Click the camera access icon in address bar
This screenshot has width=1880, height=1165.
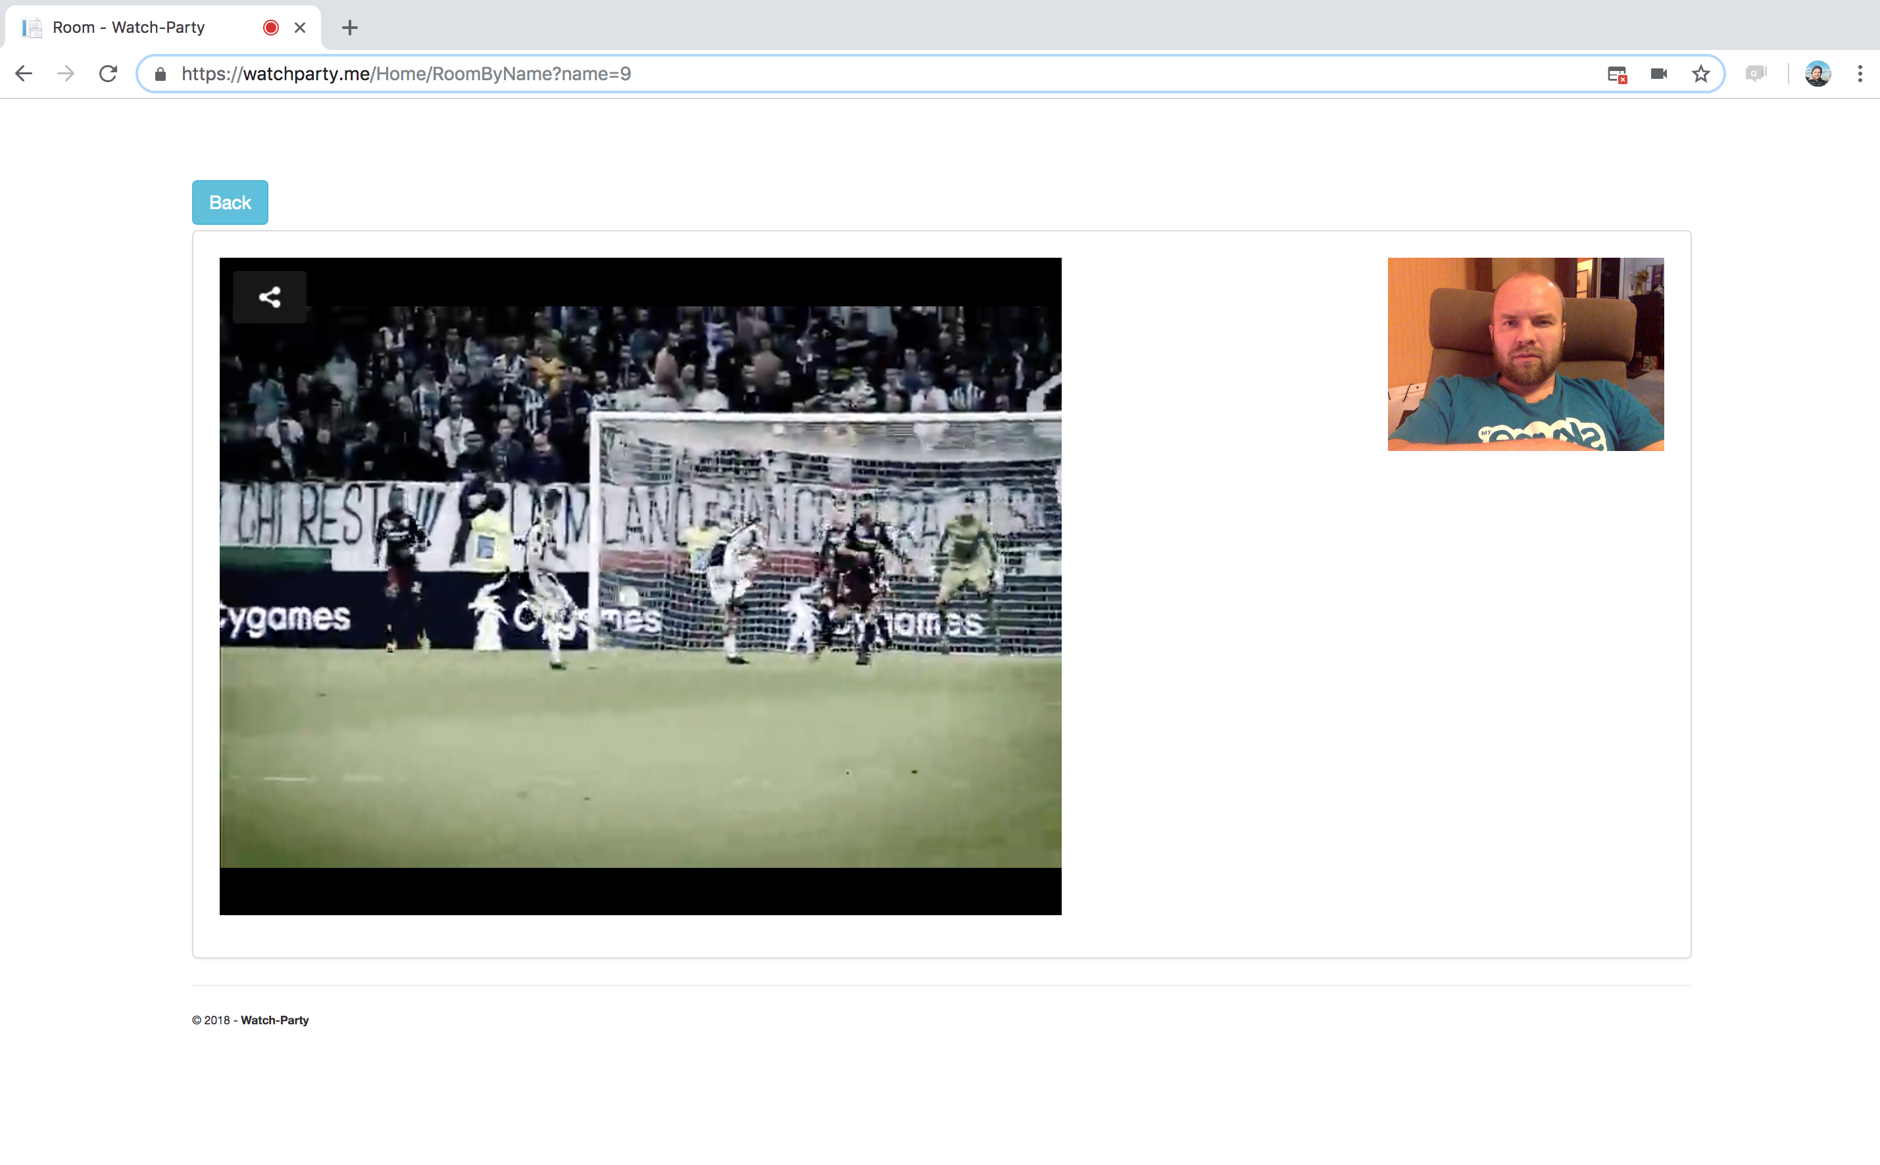click(x=1659, y=74)
